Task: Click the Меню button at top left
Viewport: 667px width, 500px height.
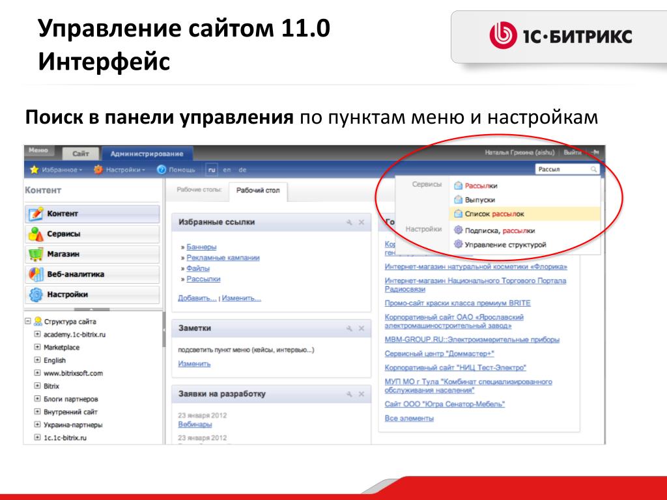Action: tap(38, 150)
